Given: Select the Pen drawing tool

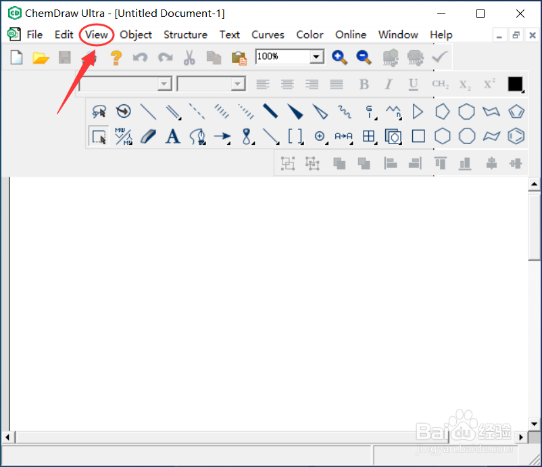Looking at the screenshot, I should (198, 137).
